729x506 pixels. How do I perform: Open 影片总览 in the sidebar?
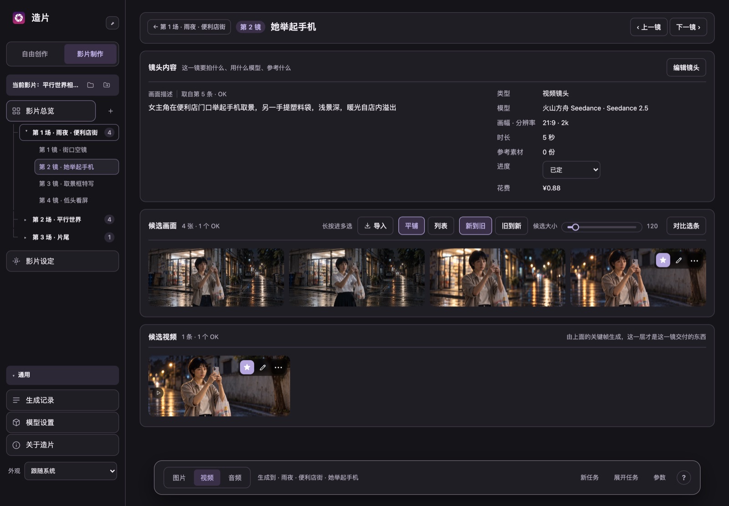(51, 111)
